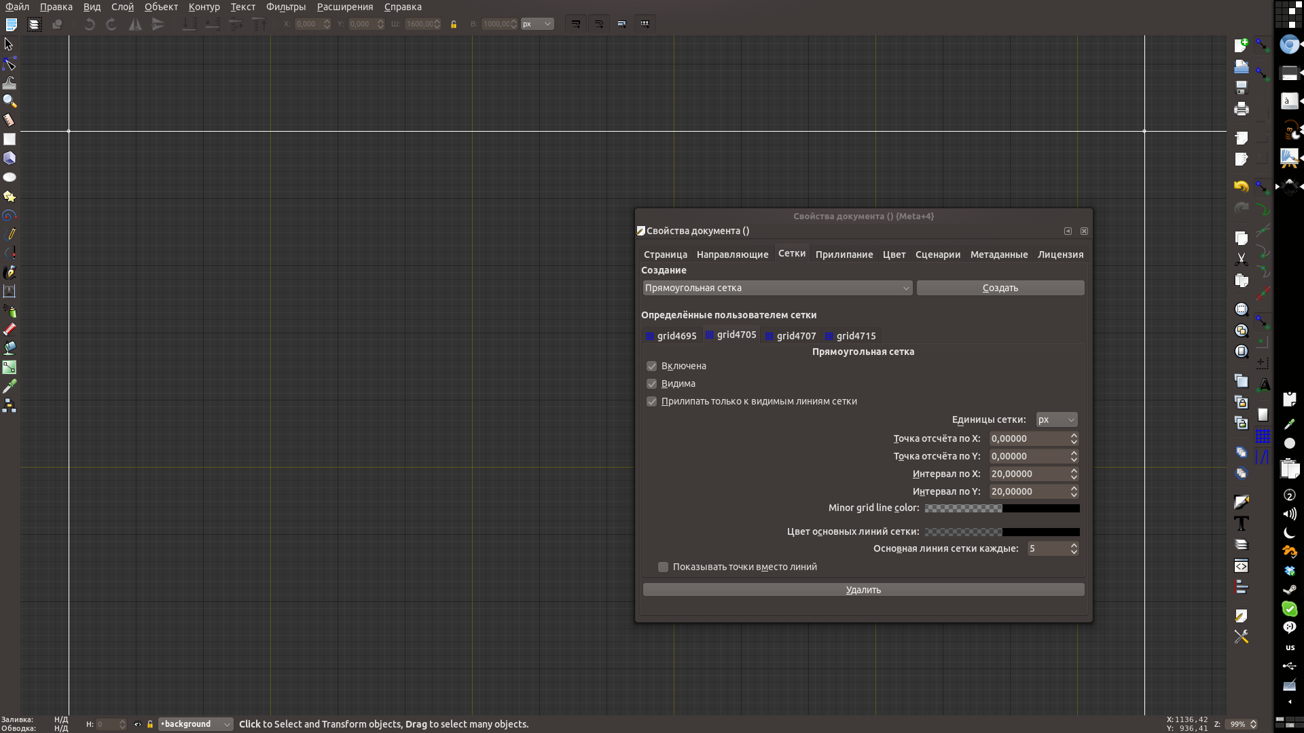This screenshot has width=1304, height=733.
Task: Click the Интервал по Y stepper arrows
Action: 1074,491
